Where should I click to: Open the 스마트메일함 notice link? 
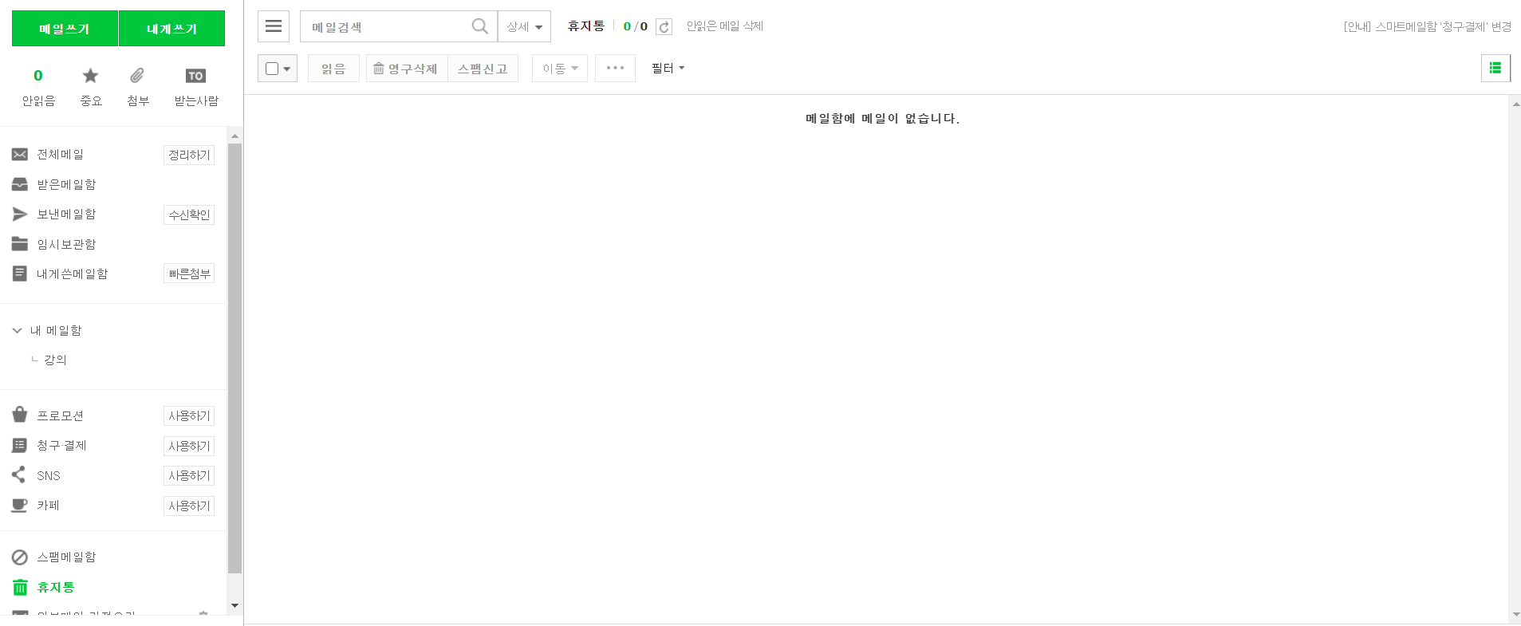point(1427,26)
